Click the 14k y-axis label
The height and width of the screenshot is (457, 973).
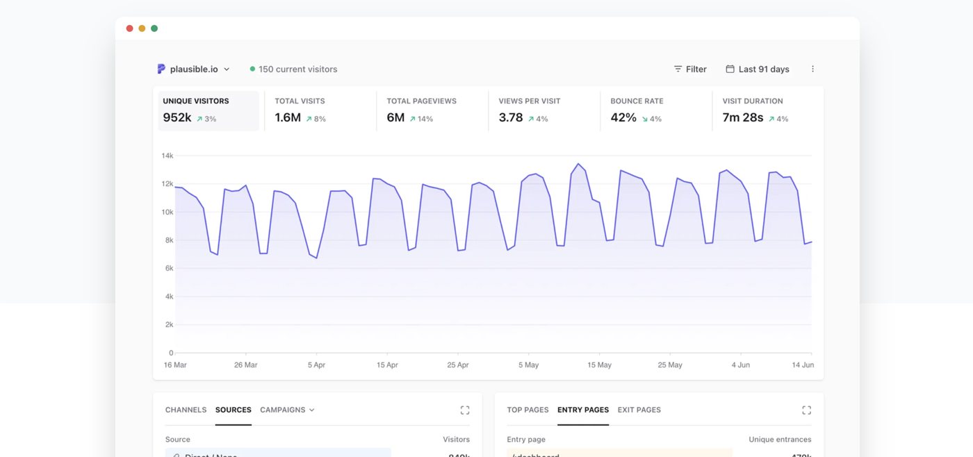(167, 156)
